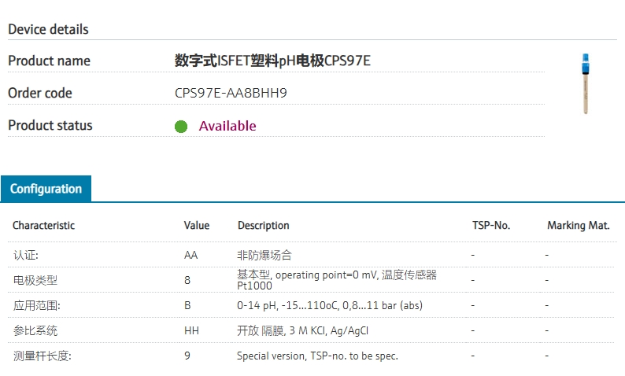Select the 电极类型 characteristic row
The height and width of the screenshot is (376, 625).
click(35, 280)
